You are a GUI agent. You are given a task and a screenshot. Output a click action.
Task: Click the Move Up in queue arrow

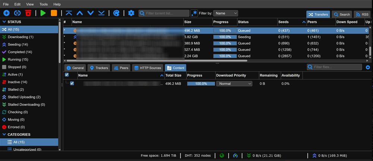point(80,13)
